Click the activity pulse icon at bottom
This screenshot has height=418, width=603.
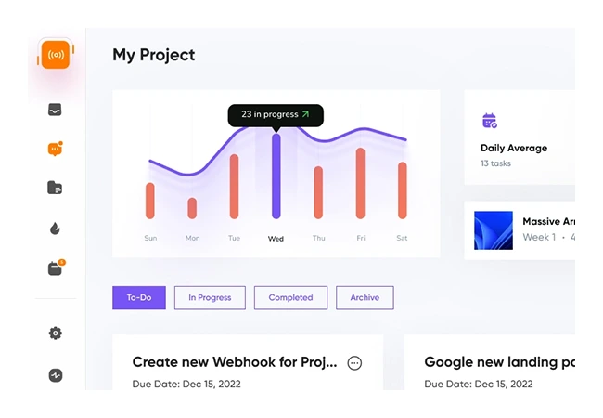pyautogui.click(x=56, y=375)
